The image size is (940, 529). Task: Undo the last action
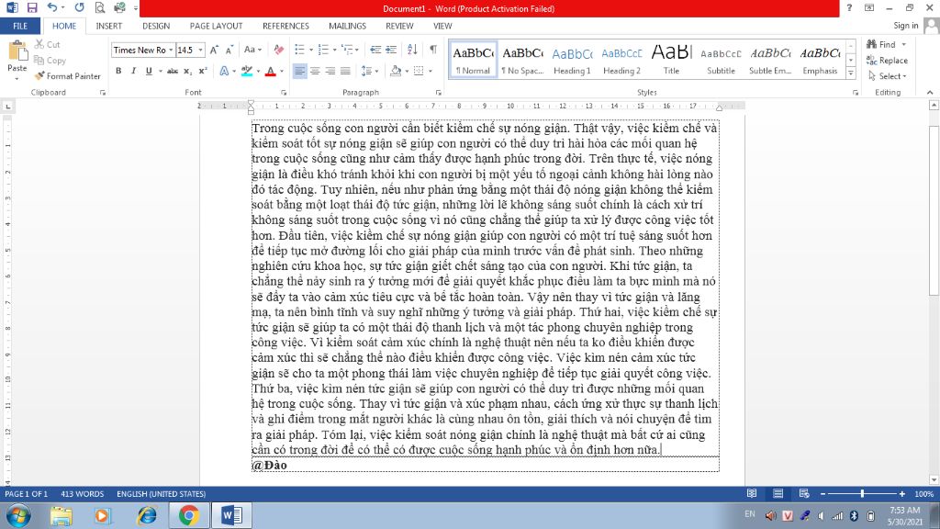pos(52,8)
